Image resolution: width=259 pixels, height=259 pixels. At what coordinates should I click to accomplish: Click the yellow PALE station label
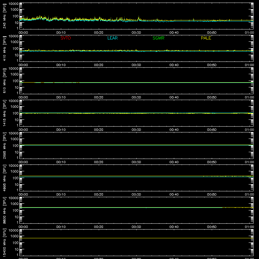pyautogui.click(x=206, y=38)
